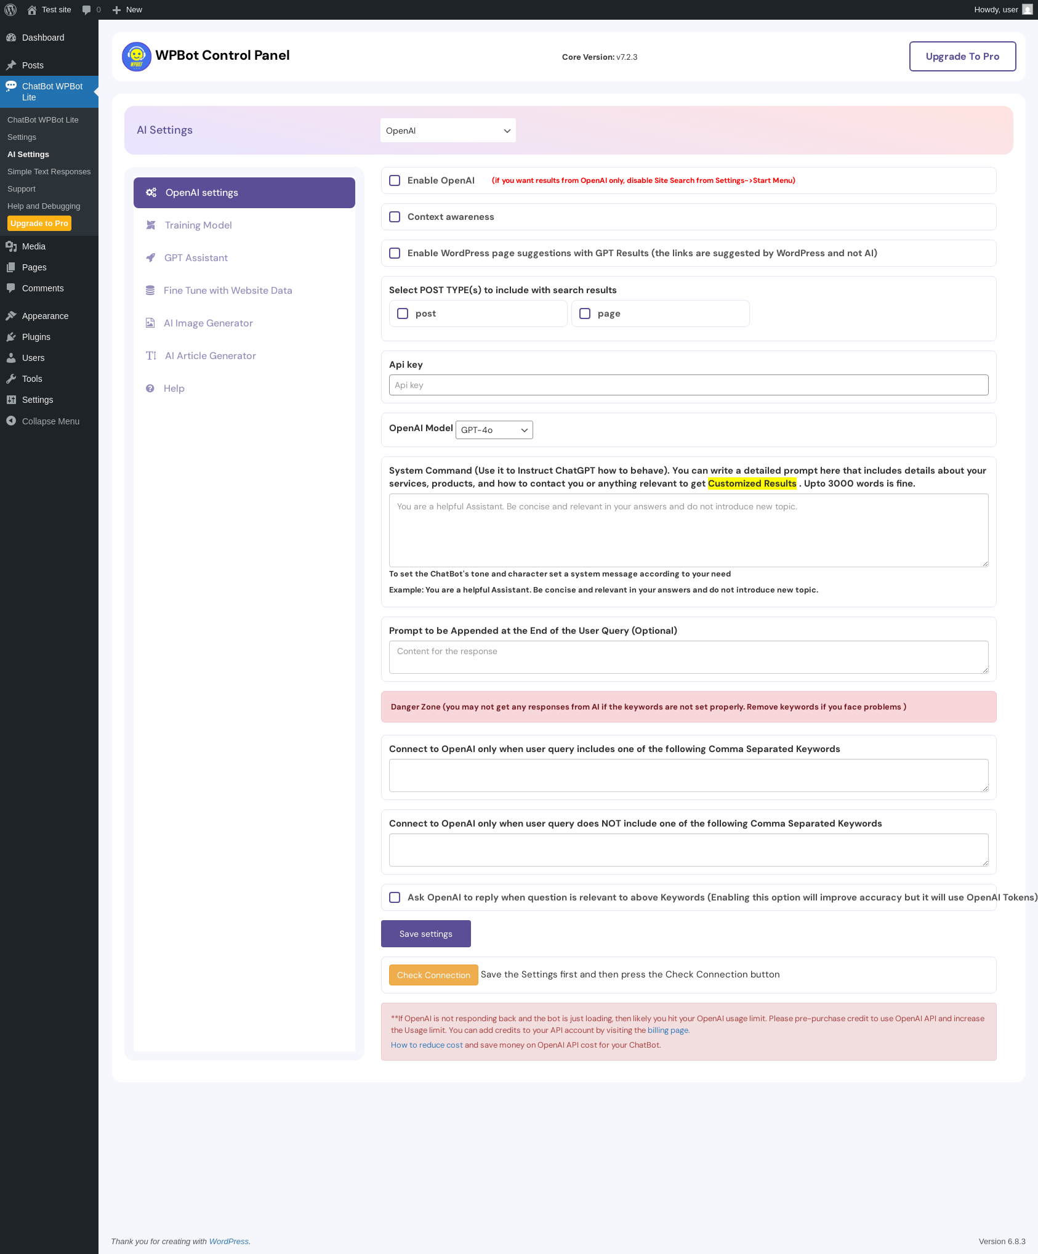
Task: Click the Fine Tune database icon
Action: tap(150, 291)
